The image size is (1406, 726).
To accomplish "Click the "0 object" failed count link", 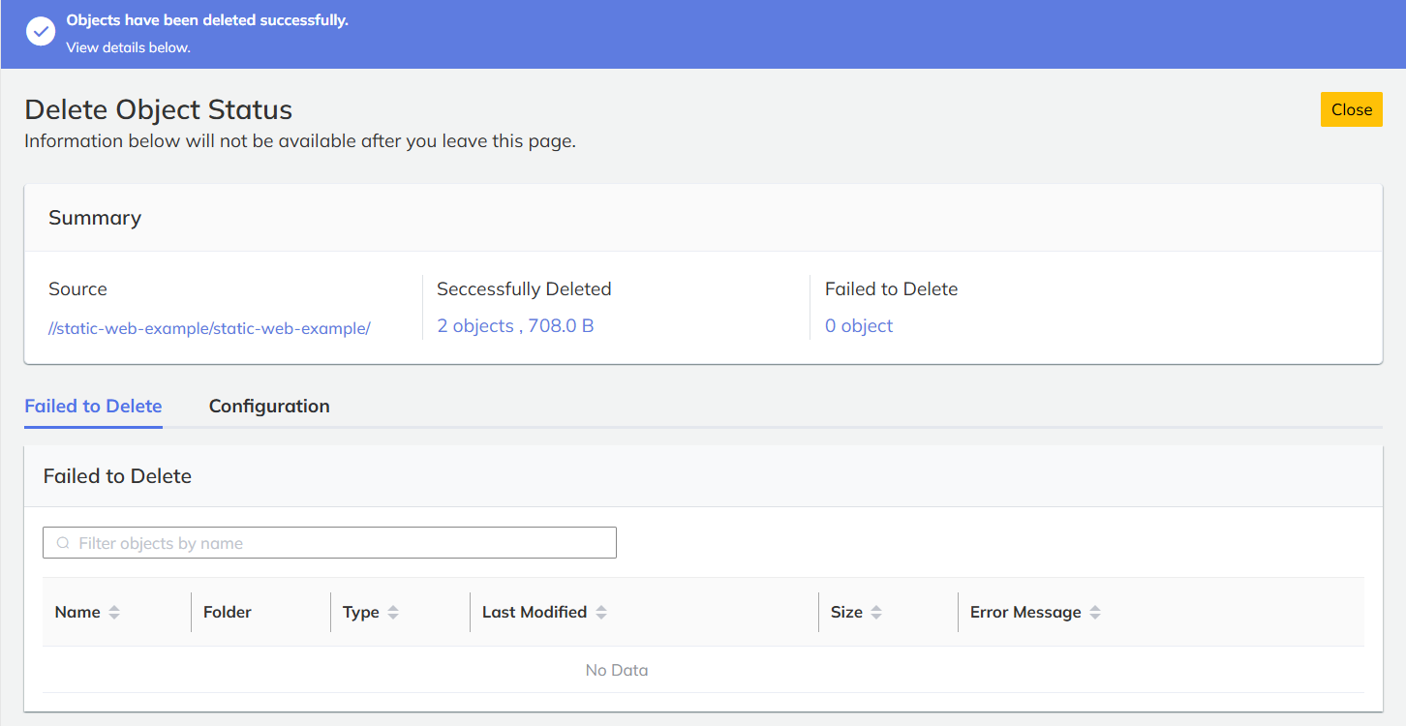I will 859,326.
